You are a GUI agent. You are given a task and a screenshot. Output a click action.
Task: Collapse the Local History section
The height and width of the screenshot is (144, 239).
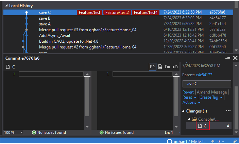point(6,6)
